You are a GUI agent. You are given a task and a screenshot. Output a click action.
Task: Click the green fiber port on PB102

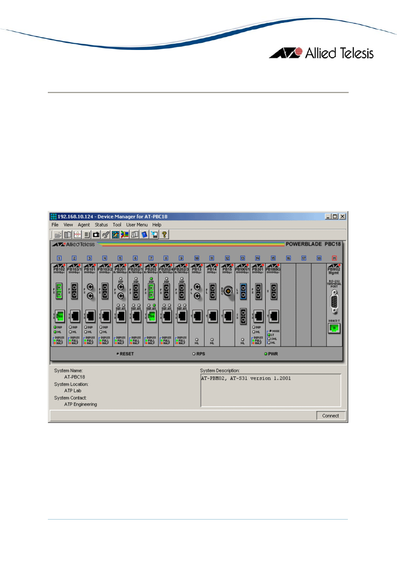pos(59,291)
